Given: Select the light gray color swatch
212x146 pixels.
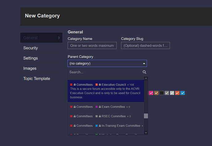Looking at the screenshot, I should (x=172, y=93).
